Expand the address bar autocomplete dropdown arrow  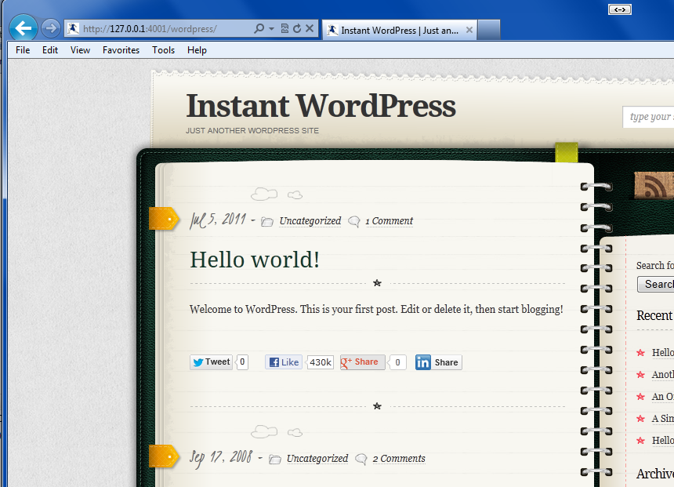coord(271,29)
